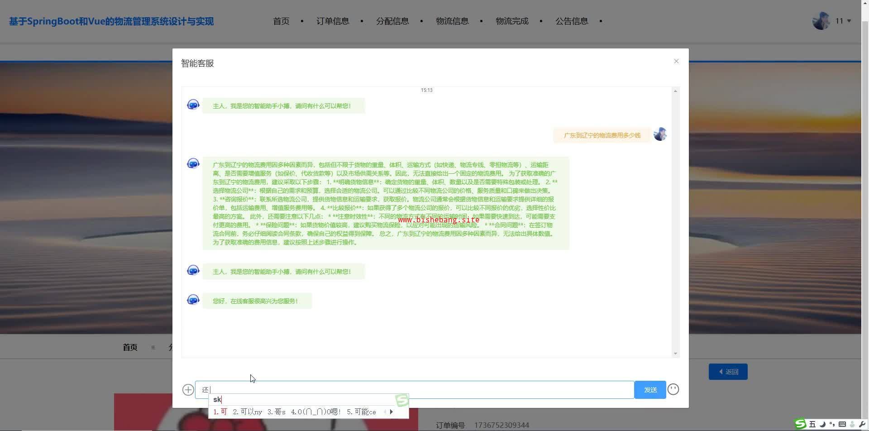The width and height of the screenshot is (869, 431).
Task: Select IME candidate 2 可以ny
Action: point(247,412)
